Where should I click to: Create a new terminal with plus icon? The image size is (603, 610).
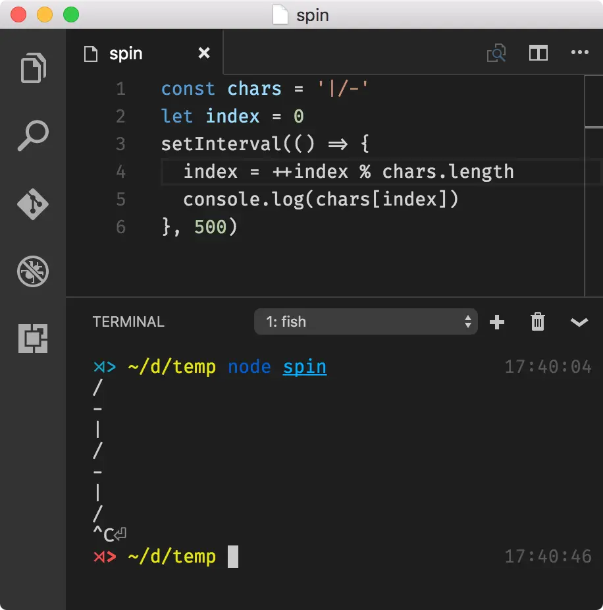(x=497, y=322)
